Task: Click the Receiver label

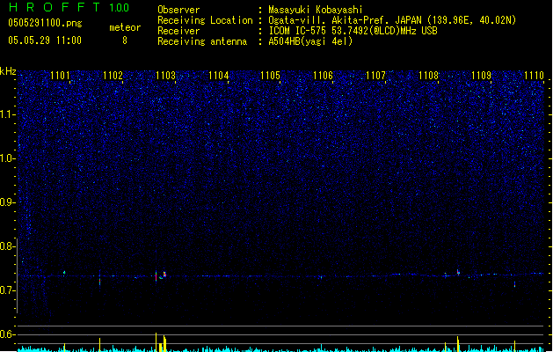Action: click(178, 31)
